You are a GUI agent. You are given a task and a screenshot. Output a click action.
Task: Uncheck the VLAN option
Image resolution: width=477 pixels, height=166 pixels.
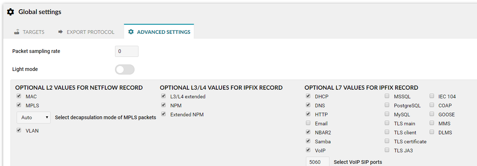[18, 130]
